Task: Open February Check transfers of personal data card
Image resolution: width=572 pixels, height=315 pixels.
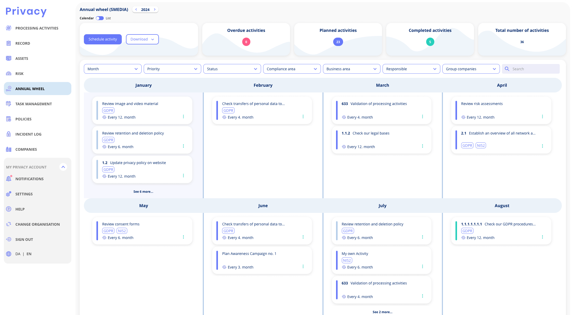Action: coord(262,110)
